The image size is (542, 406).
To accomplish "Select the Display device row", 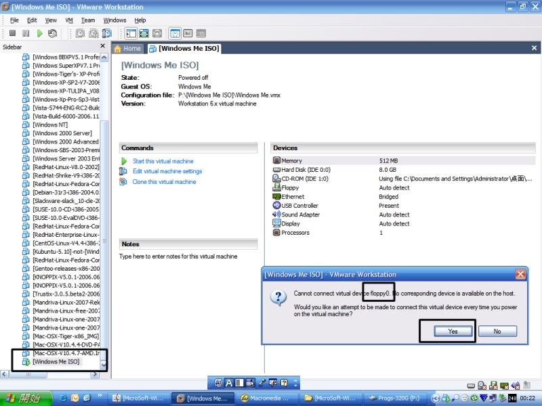I will [404, 223].
